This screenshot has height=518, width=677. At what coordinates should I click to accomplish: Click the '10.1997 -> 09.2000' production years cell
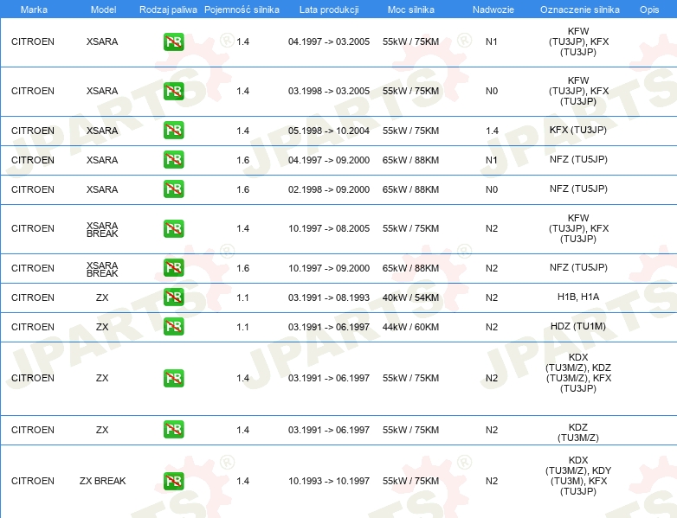click(x=329, y=268)
